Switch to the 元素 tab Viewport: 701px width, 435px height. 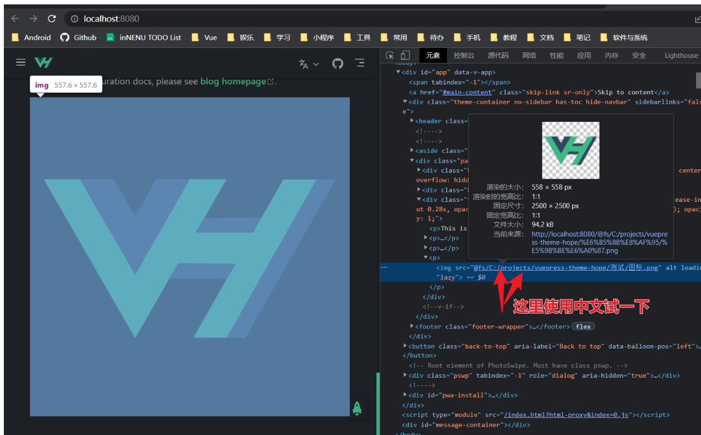(x=433, y=55)
